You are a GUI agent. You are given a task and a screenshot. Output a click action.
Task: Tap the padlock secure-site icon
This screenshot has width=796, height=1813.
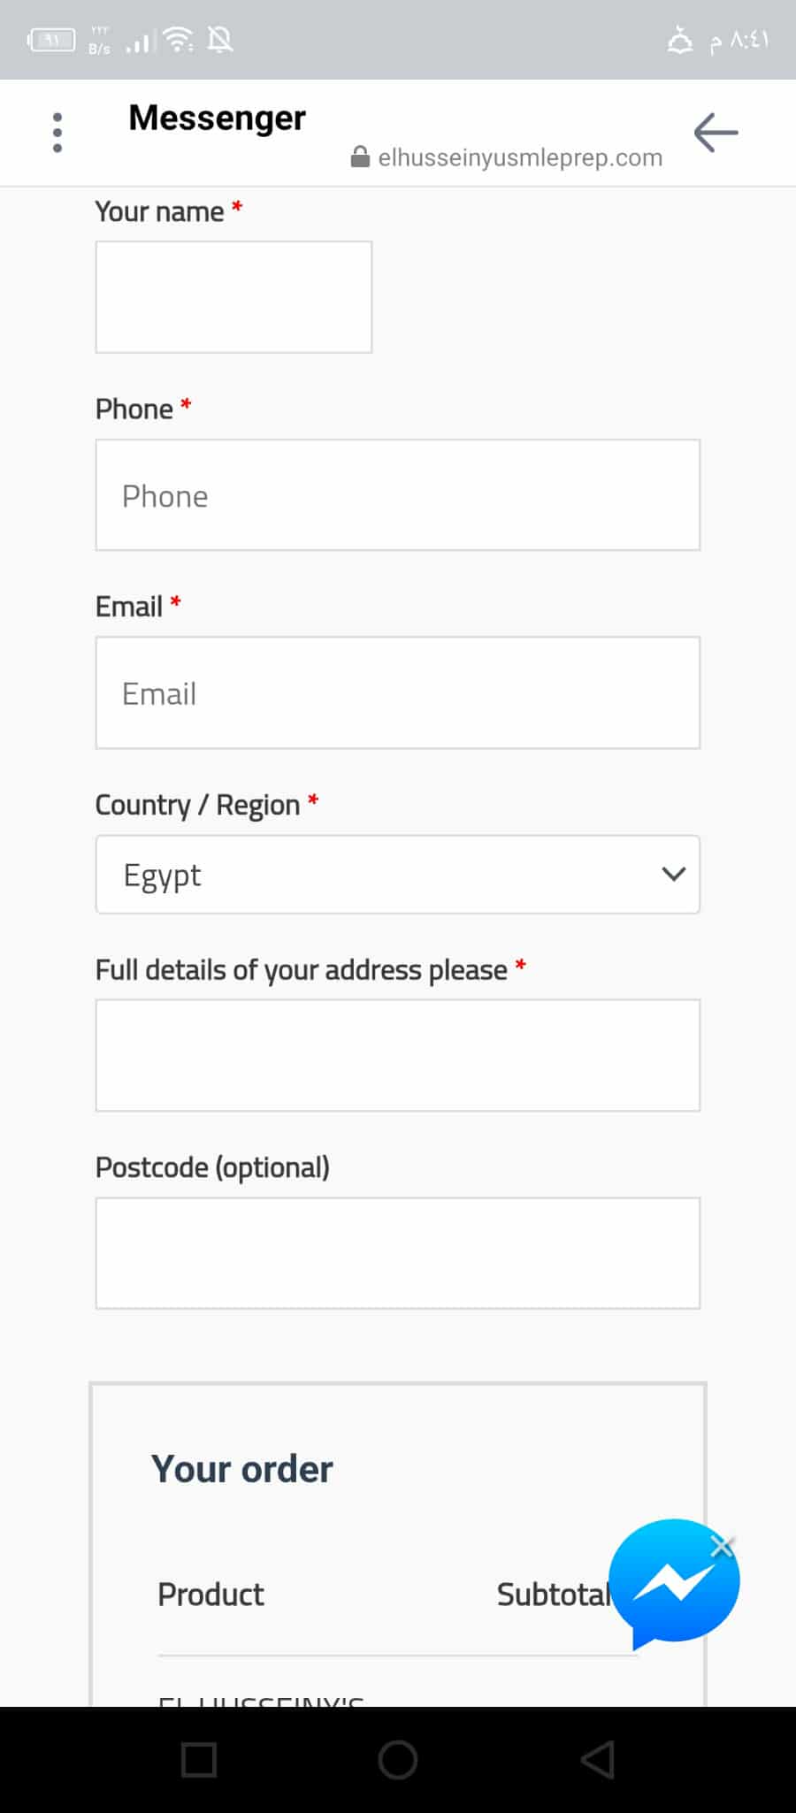360,157
